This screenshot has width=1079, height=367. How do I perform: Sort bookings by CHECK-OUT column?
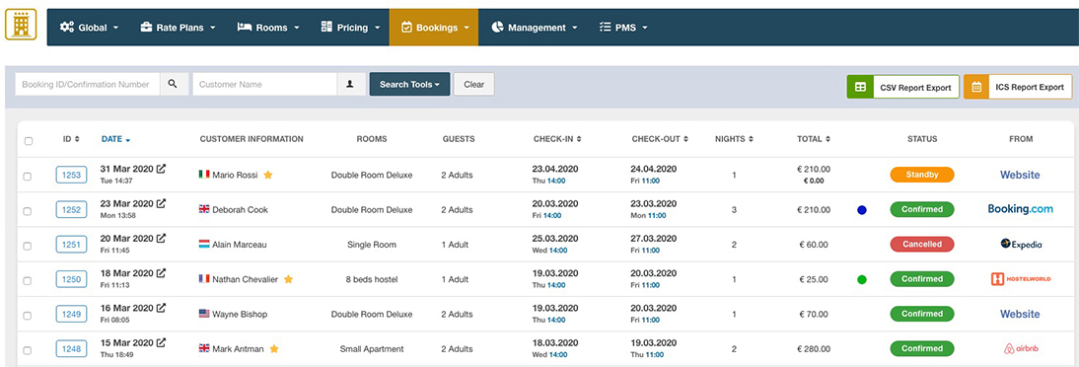click(x=661, y=139)
